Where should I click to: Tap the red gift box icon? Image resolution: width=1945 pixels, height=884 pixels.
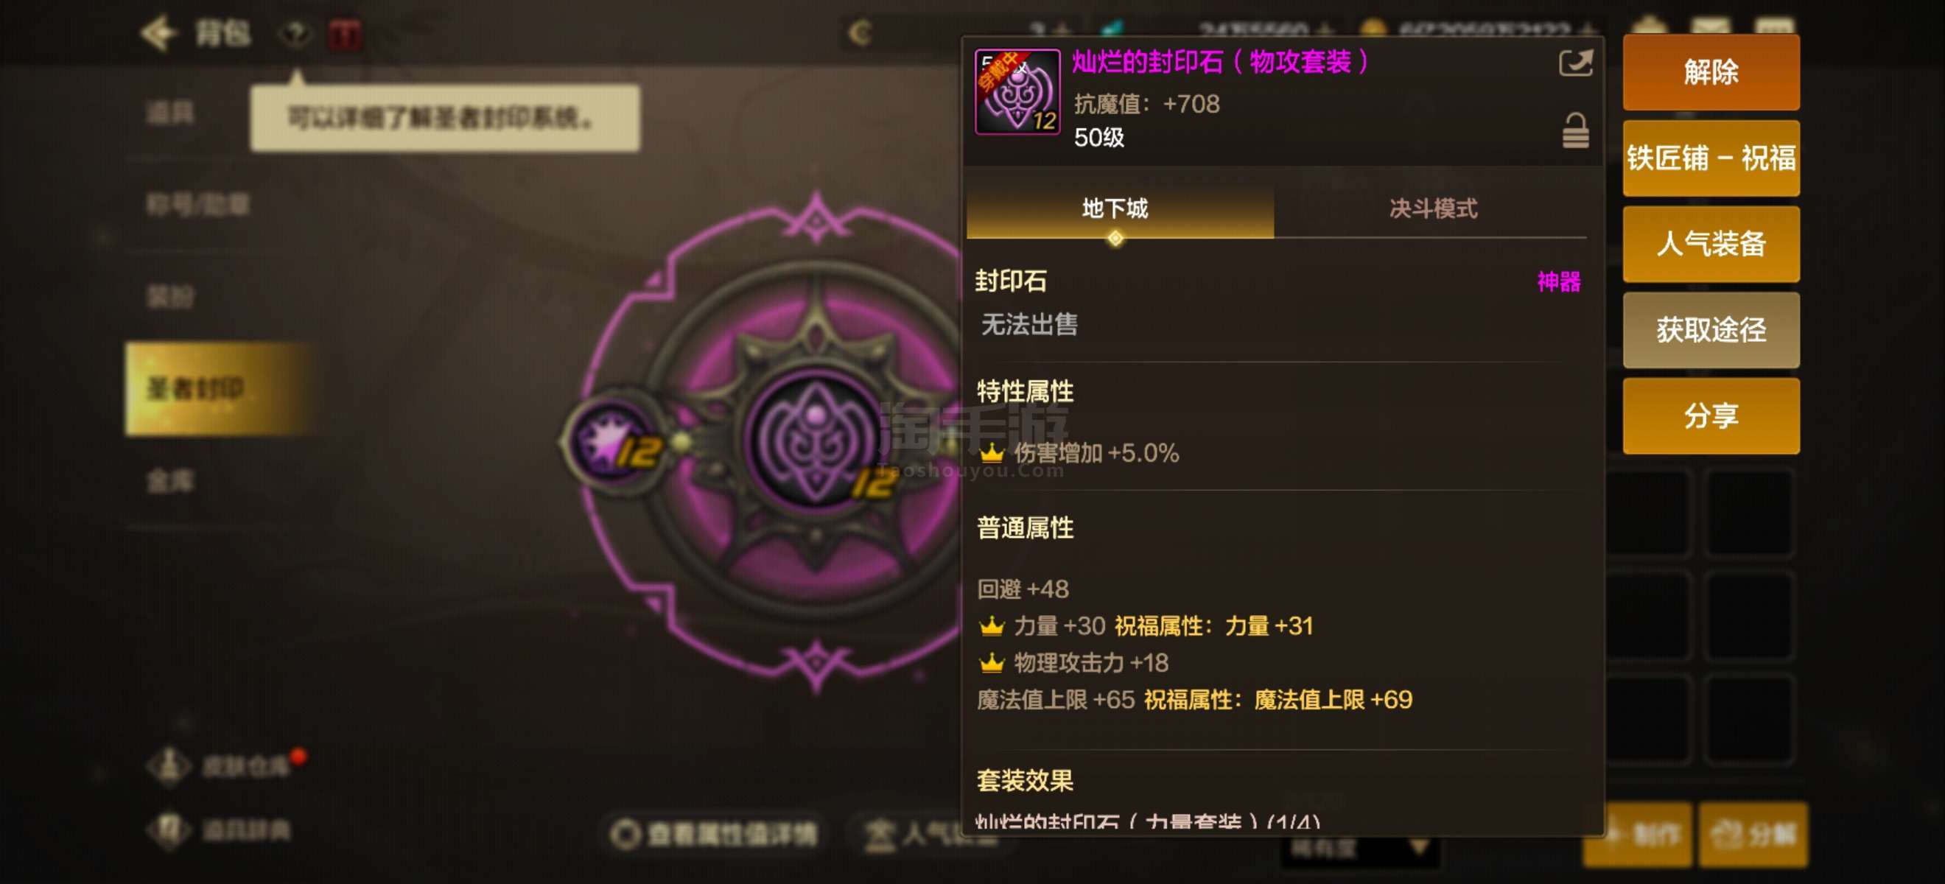point(345,35)
